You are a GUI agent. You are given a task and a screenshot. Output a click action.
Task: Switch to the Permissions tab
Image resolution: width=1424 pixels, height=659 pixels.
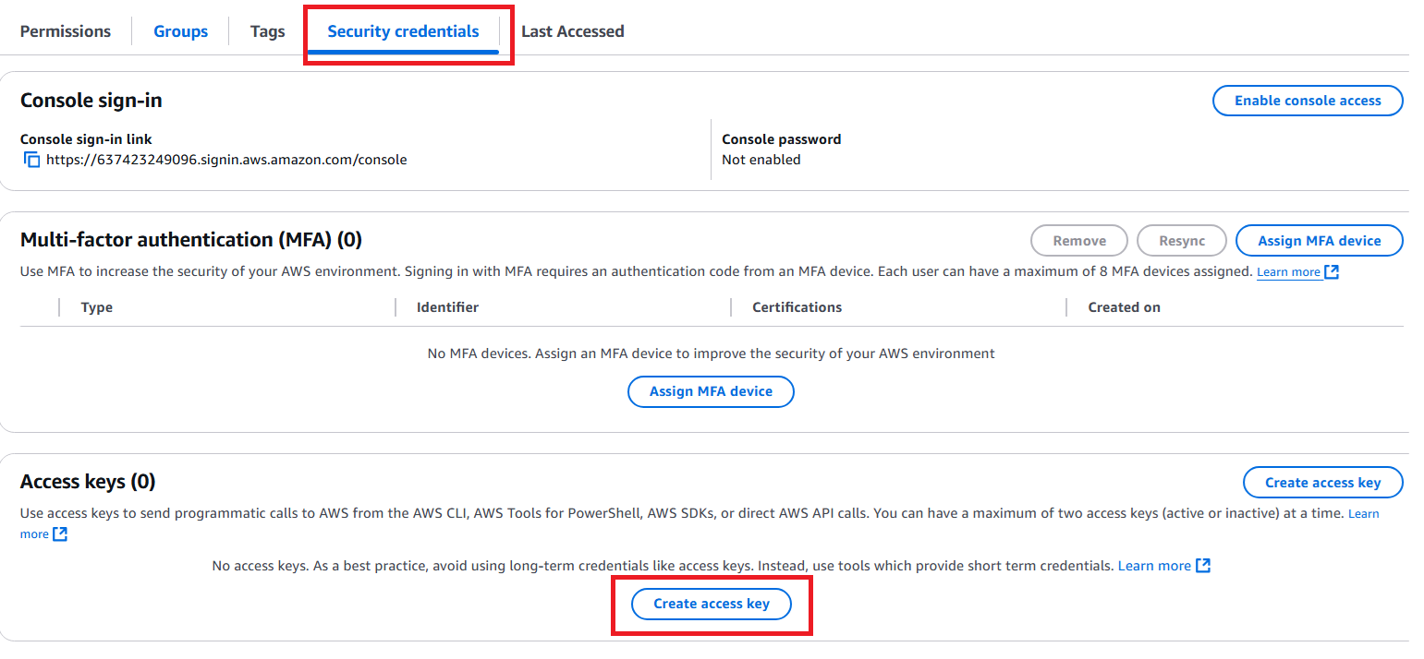66,31
